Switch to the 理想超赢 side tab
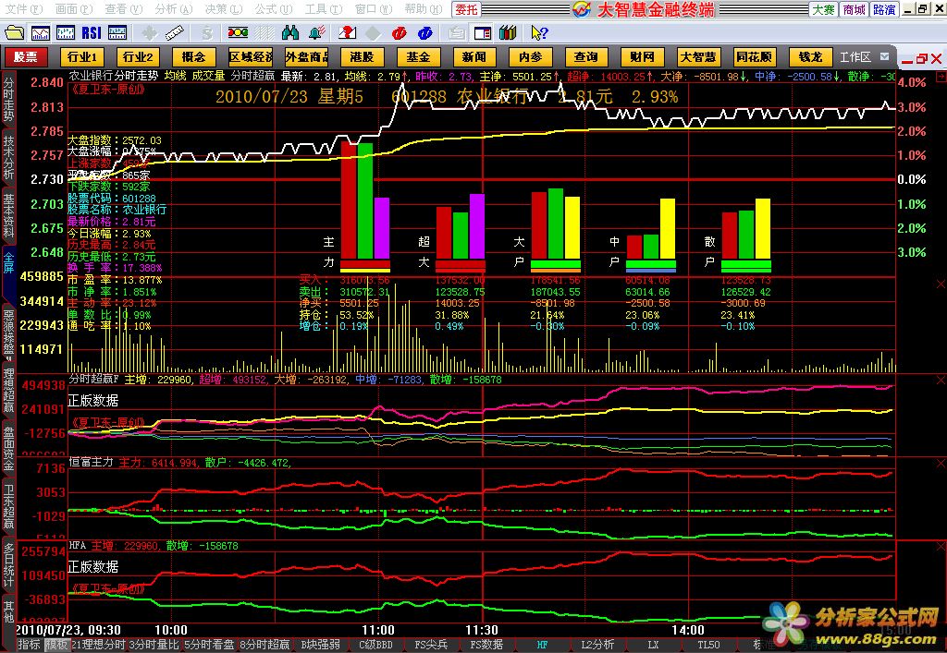The image size is (947, 653). click(x=8, y=391)
